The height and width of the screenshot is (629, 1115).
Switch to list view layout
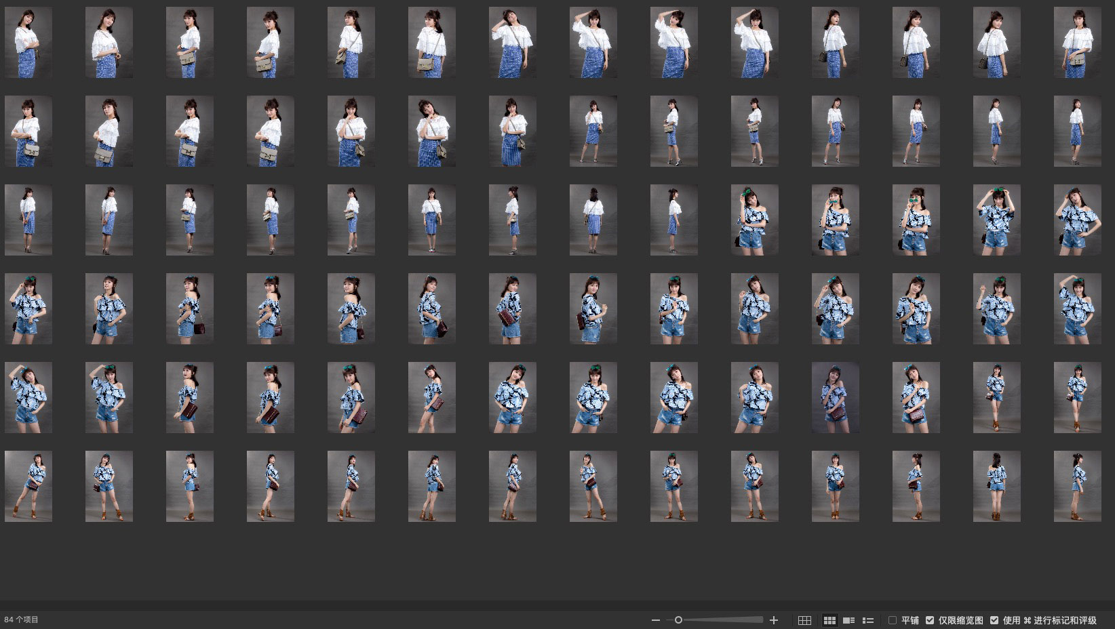click(867, 620)
